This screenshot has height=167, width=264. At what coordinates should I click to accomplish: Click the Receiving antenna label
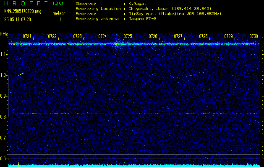point(97,19)
